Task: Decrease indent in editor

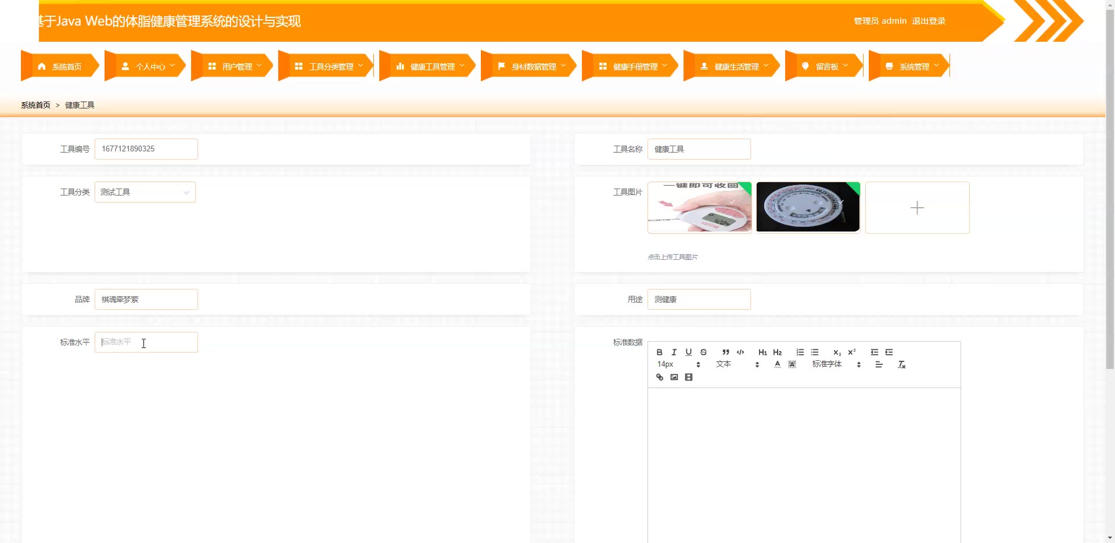Action: 875,352
